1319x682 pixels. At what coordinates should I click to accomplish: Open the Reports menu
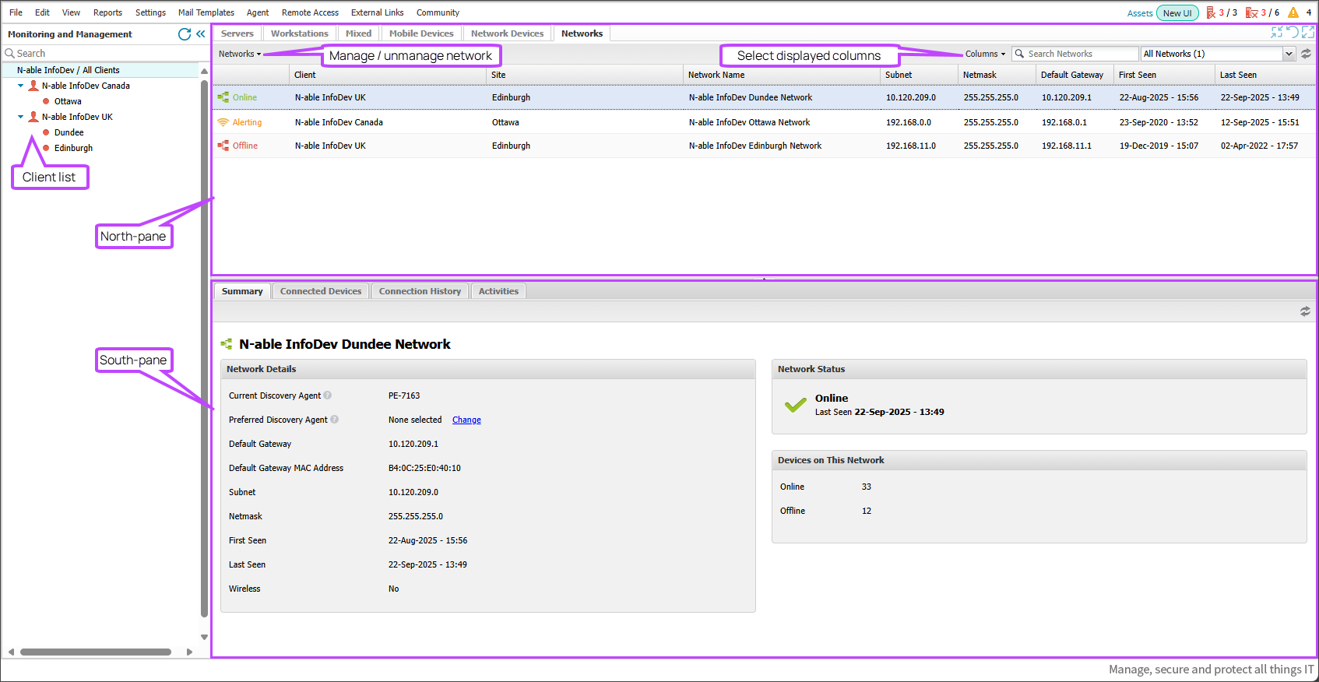[x=107, y=12]
